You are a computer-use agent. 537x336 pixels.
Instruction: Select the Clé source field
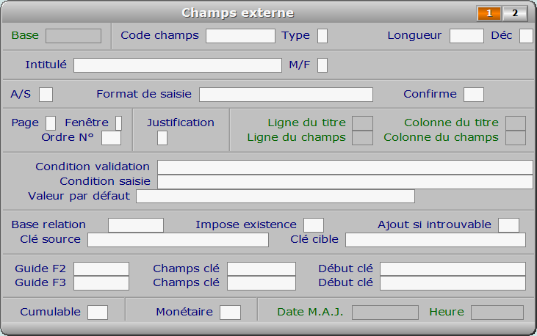point(178,240)
